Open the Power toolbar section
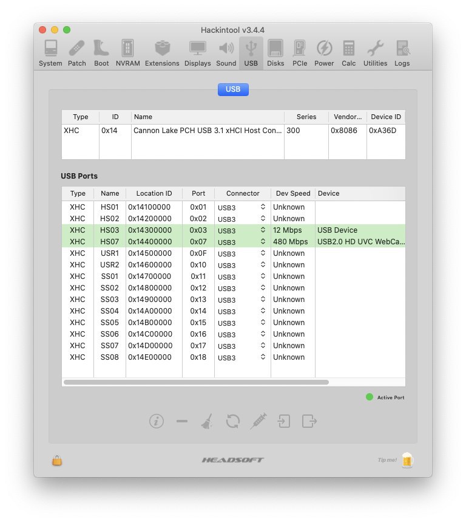This screenshot has height=522, width=466. tap(324, 53)
